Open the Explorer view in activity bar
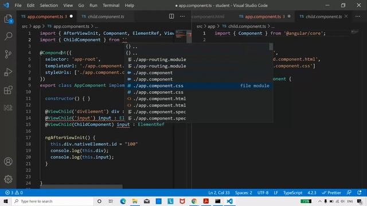Image resolution: width=367 pixels, height=206 pixels. [8, 19]
